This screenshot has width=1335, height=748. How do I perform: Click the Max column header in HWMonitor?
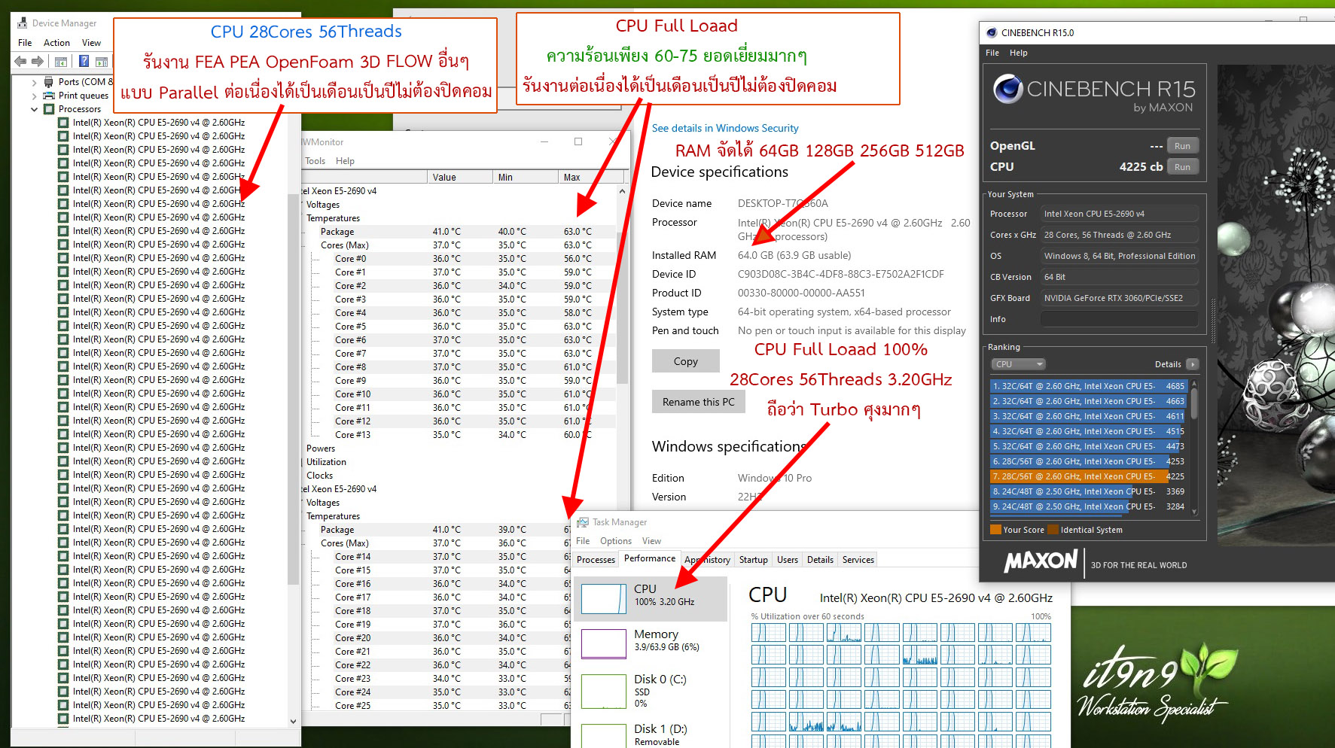pos(590,178)
